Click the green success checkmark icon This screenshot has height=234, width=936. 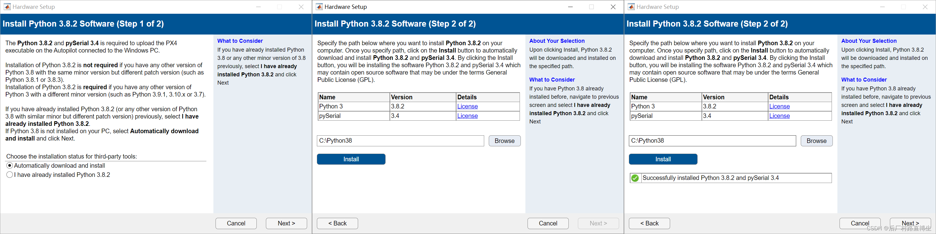coord(635,178)
